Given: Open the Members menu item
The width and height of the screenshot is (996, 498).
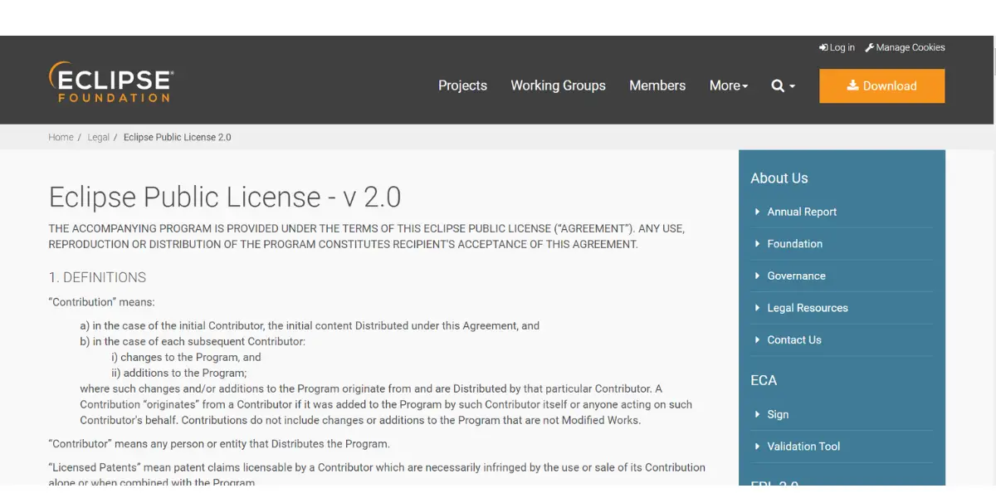Looking at the screenshot, I should (x=657, y=85).
